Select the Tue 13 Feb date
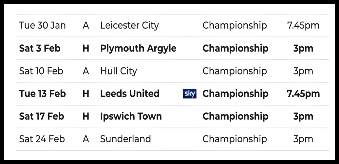This screenshot has width=339, height=164. point(43,94)
